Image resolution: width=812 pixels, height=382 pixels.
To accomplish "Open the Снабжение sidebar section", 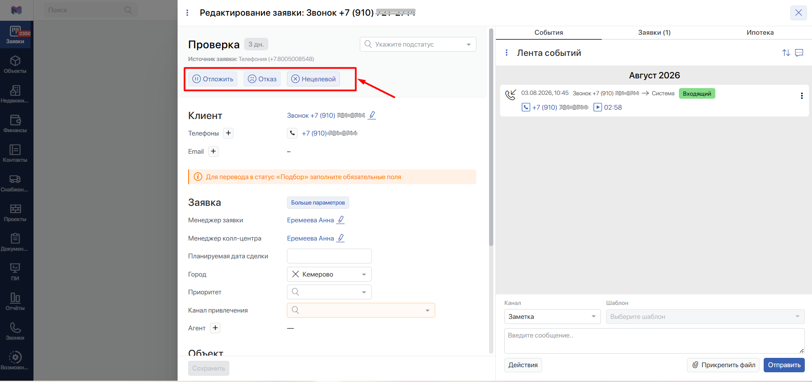I will (x=15, y=183).
